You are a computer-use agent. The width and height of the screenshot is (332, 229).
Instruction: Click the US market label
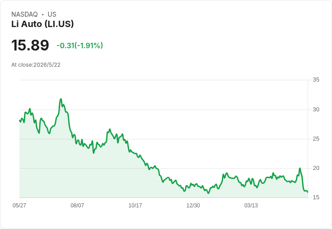tap(52, 14)
